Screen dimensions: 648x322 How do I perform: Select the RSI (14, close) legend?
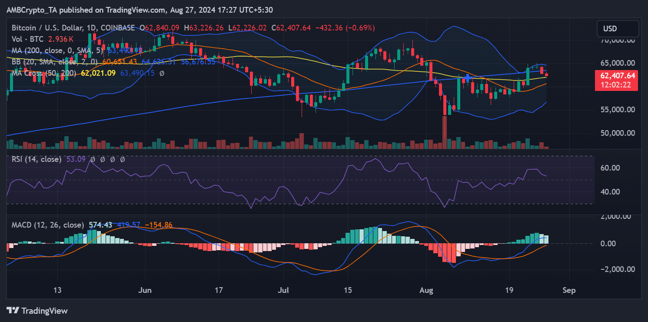(37, 159)
